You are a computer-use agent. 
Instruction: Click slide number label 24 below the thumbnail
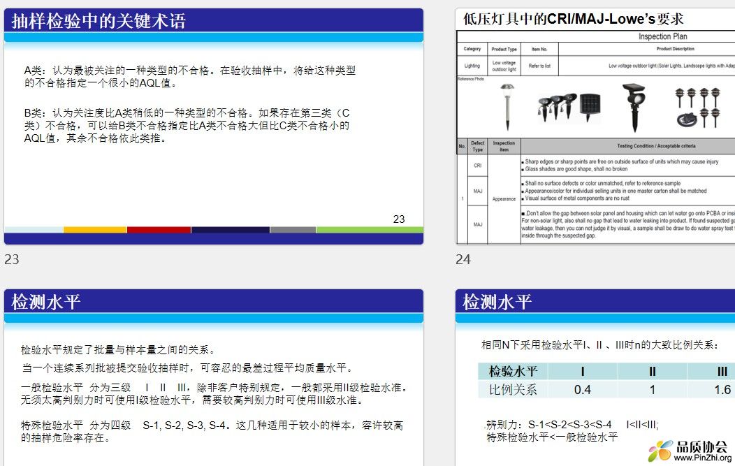pos(463,259)
